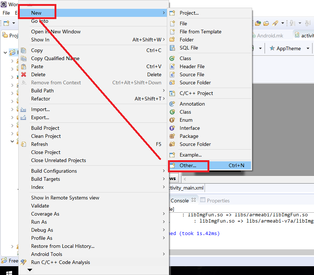314x275 pixels.
Task: Select the Header File icon entry
Action: [x=210, y=66]
